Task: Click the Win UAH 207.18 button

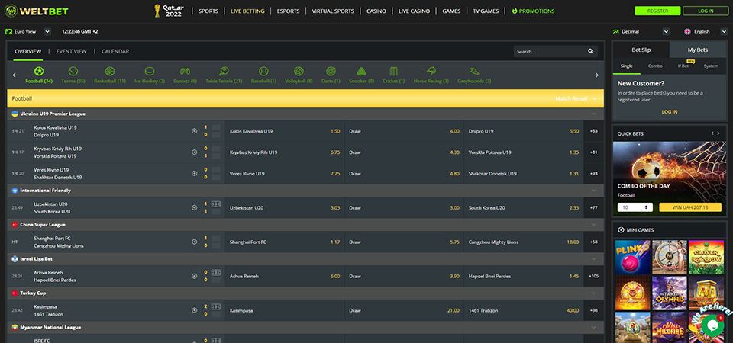Action: (x=690, y=207)
